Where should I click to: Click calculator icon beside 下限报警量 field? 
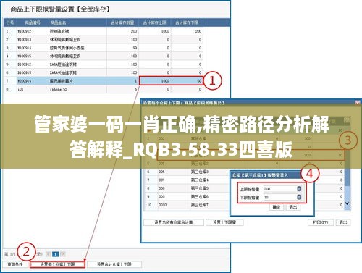tap(299, 197)
